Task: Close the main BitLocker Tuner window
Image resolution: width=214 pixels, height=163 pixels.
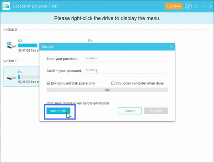Action: point(210,6)
